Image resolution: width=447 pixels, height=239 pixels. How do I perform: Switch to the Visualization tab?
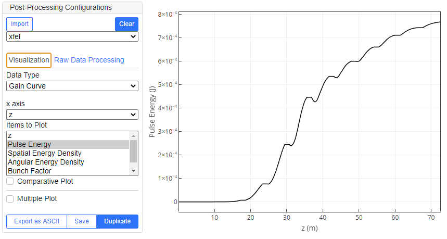tap(29, 60)
